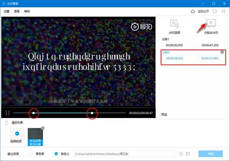Open output folder with the folder icon
This screenshot has width=230, height=161.
point(188,154)
